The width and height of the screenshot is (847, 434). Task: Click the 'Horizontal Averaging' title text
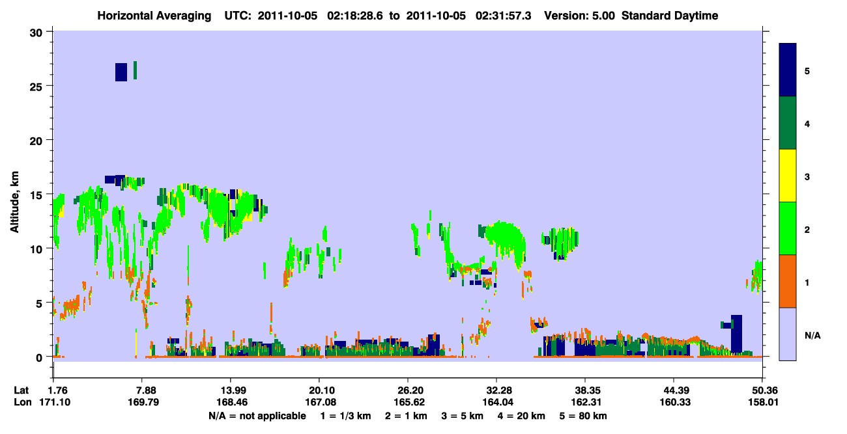[154, 16]
